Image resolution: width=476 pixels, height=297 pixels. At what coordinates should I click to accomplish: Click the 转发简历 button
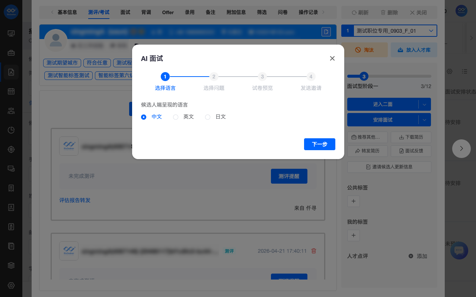tap(367, 151)
